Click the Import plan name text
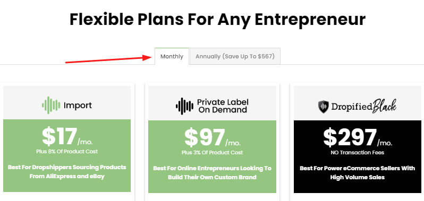 [78, 105]
